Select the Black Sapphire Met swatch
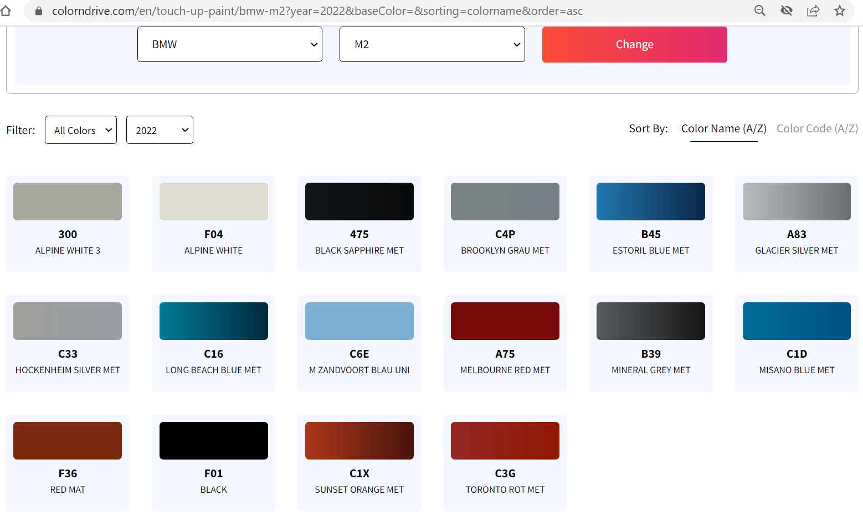Screen dimensions: 863x516 pyautogui.click(x=359, y=202)
